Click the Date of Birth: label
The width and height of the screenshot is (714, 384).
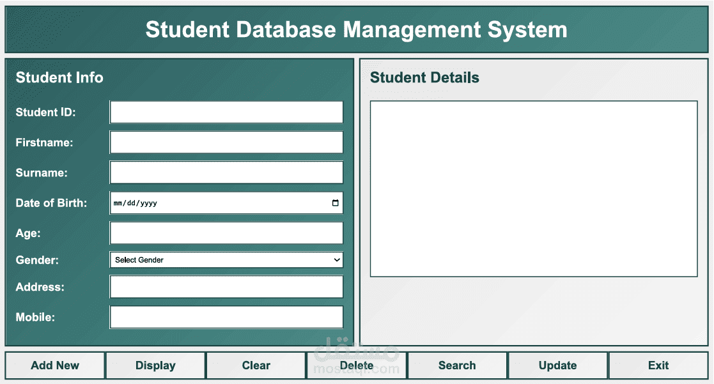(x=51, y=203)
